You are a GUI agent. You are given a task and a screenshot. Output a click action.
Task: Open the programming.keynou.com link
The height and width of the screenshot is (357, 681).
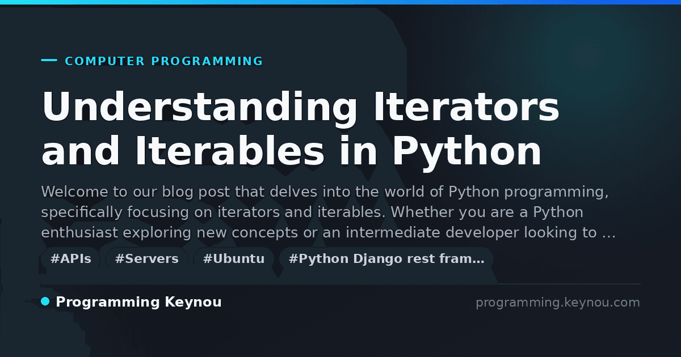tap(558, 303)
